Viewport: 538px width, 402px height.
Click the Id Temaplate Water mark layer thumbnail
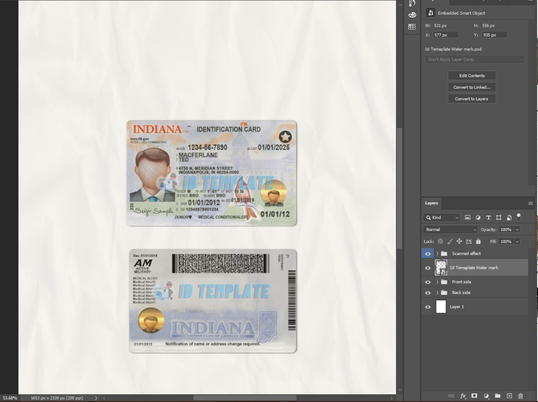(x=441, y=268)
